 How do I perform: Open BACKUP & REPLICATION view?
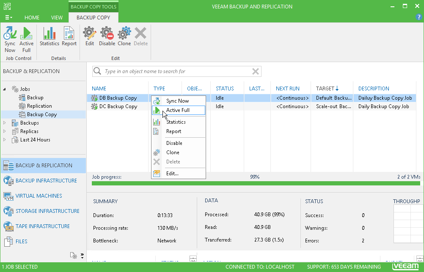click(x=43, y=166)
